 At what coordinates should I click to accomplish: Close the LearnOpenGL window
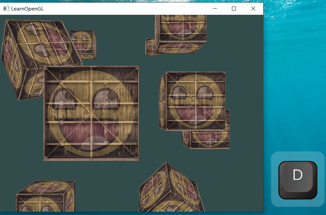(253, 9)
